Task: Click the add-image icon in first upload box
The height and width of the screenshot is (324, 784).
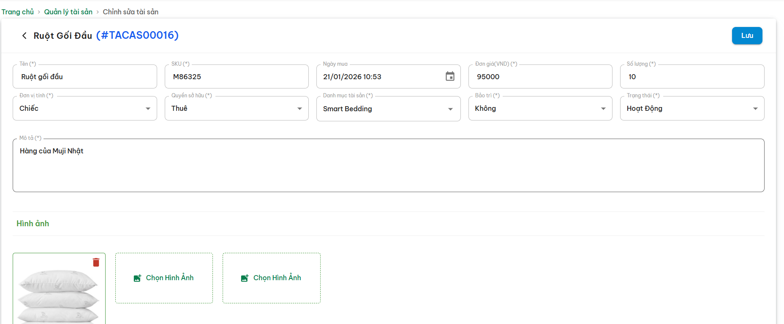Action: pos(137,278)
